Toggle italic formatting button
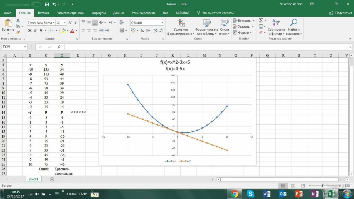The image size is (354, 199). pos(35,30)
